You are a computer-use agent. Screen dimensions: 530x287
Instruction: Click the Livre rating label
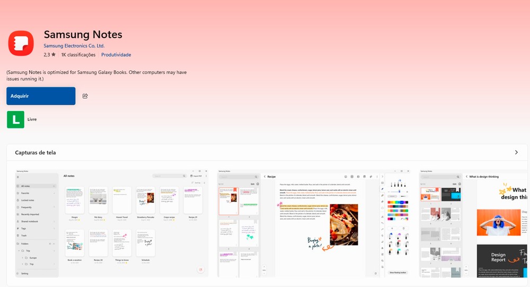(32, 119)
